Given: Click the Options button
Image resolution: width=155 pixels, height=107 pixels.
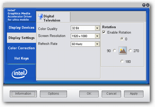Looking at the screenshot, I should coord(53,94).
